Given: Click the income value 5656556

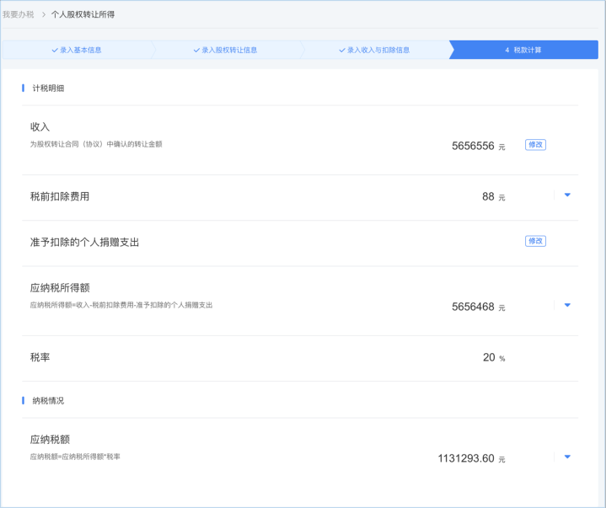Looking at the screenshot, I should point(473,146).
